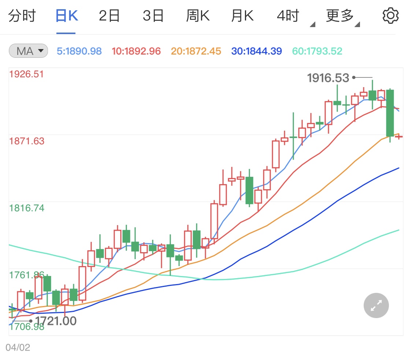Click the 1816.74 axis label

[26, 208]
